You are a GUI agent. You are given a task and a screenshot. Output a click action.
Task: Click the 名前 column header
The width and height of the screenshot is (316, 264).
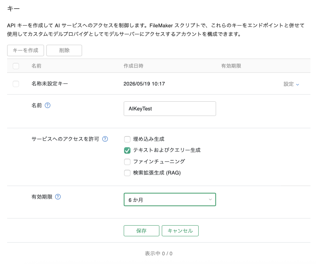click(36, 66)
